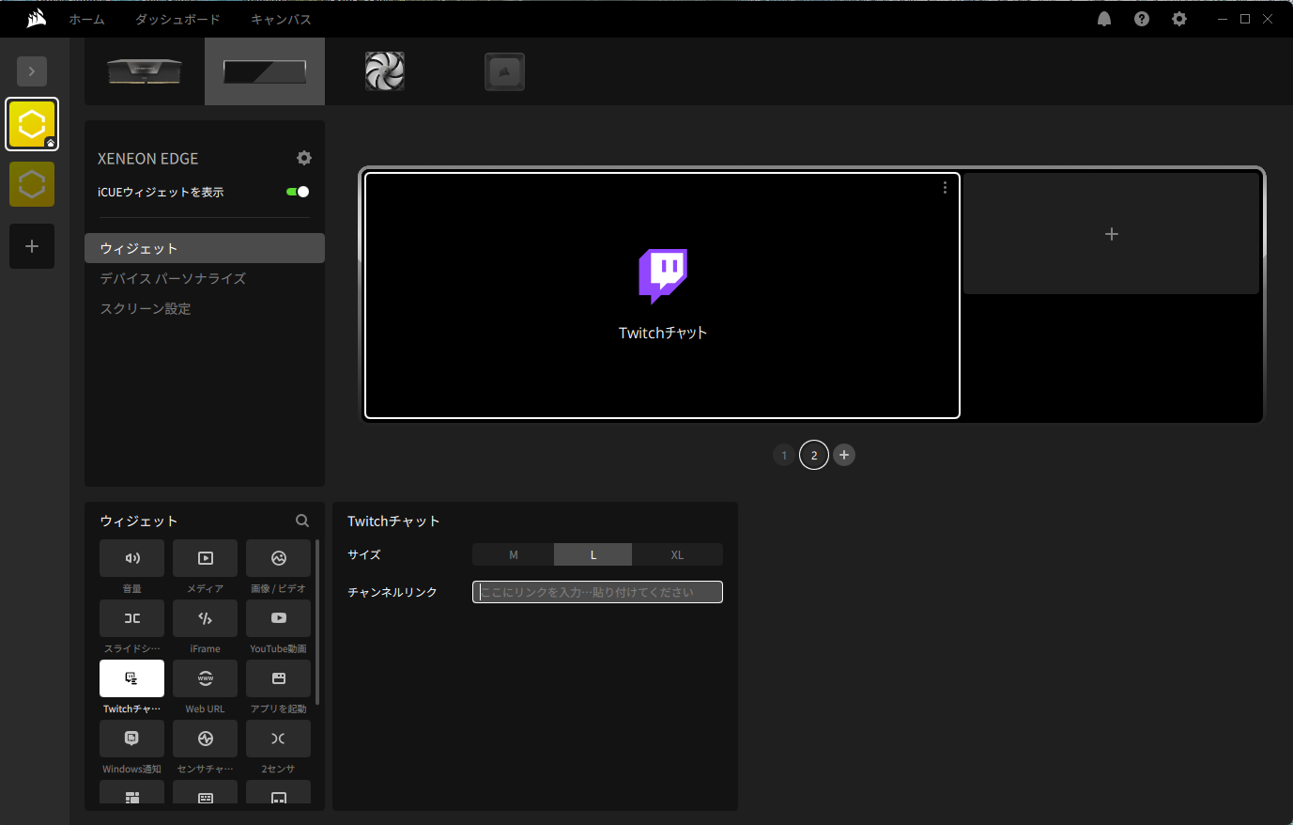Focus the チャンネルリンク input field
Viewport: 1293px width, 825px height.
pyautogui.click(x=597, y=592)
